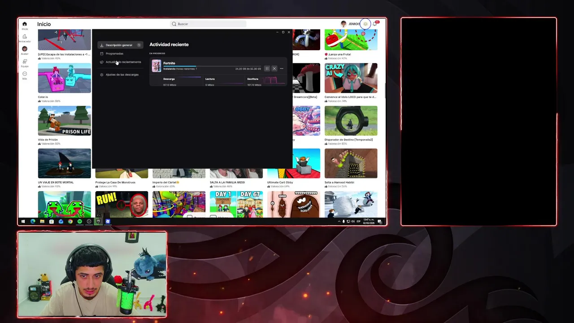Open Spotify from taskbar
This screenshot has height=323, width=574.
[x=80, y=222]
